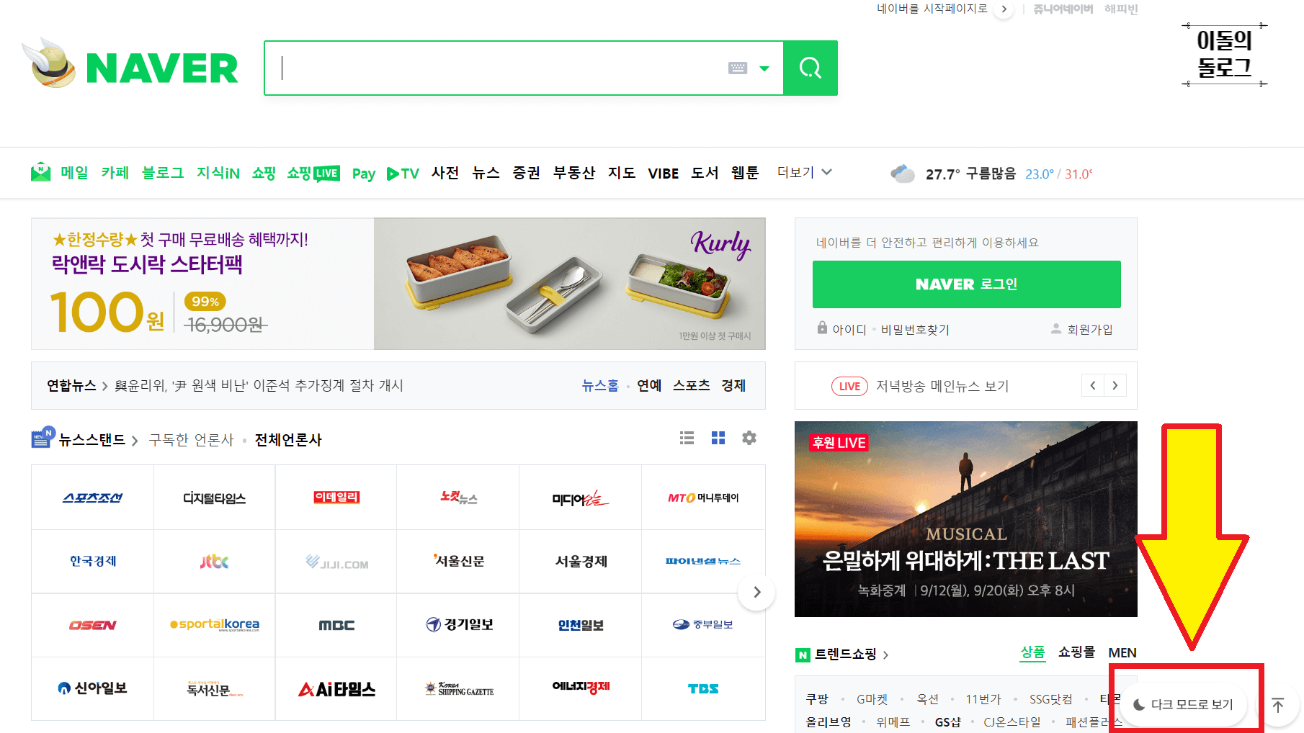Click the green search magnifier button

810,68
